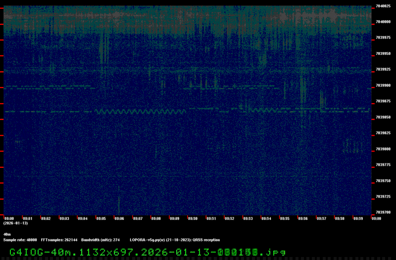The width and height of the screenshot is (396, 260).
Task: Click the 7040025 top frequency label
Action: 383,6
